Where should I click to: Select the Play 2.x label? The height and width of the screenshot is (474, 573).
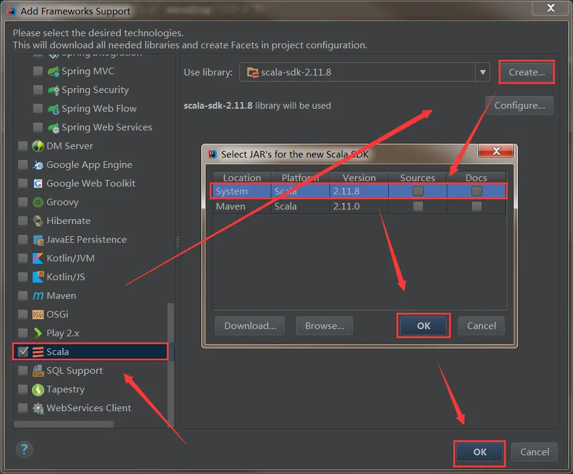pyautogui.click(x=63, y=333)
